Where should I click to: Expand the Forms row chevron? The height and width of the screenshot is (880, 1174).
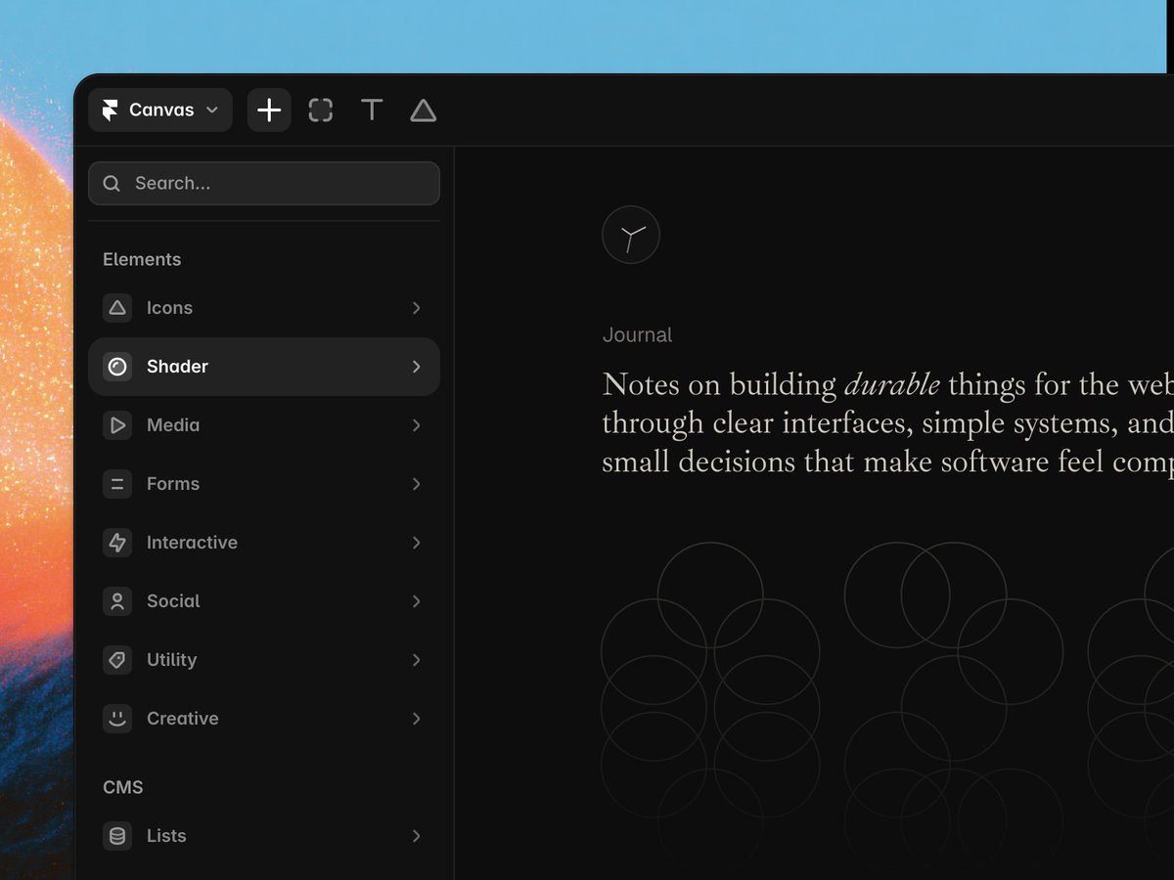[x=417, y=484]
